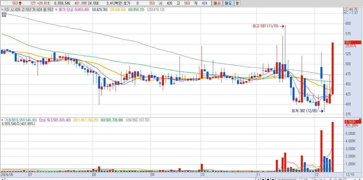The image size is (363, 180).
Task: Click the latest large red candlestick reaching 553
Action: click(333, 68)
